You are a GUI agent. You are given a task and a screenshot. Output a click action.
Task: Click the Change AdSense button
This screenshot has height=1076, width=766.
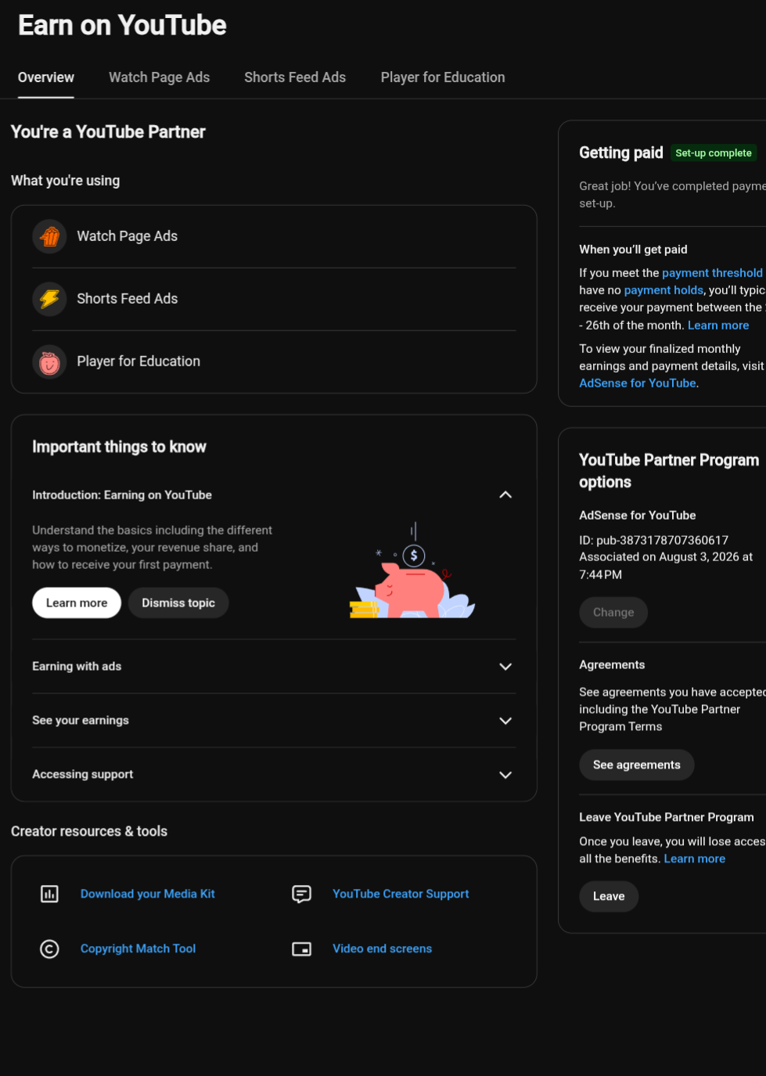coord(613,612)
